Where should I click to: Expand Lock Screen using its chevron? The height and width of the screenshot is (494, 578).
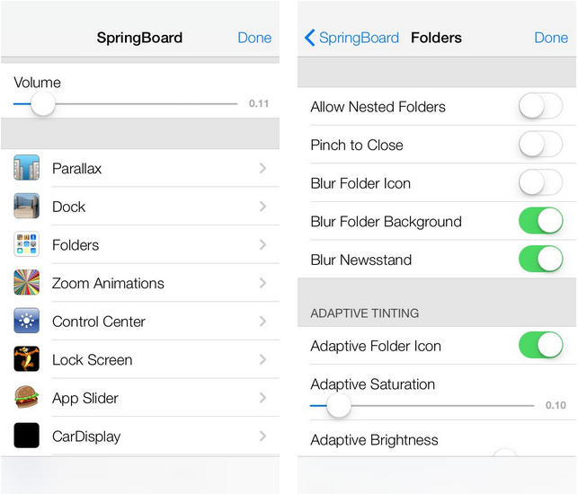coord(262,359)
